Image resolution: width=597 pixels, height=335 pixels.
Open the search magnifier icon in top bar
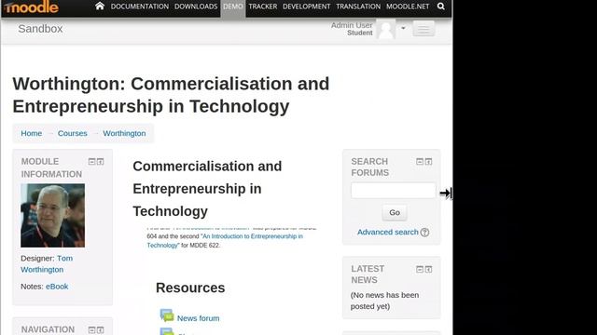coord(441,7)
